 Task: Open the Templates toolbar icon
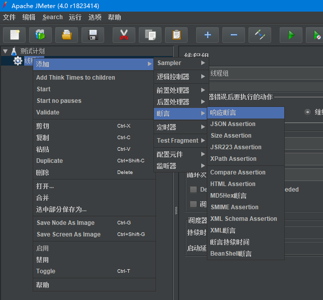pyautogui.click(x=40, y=35)
